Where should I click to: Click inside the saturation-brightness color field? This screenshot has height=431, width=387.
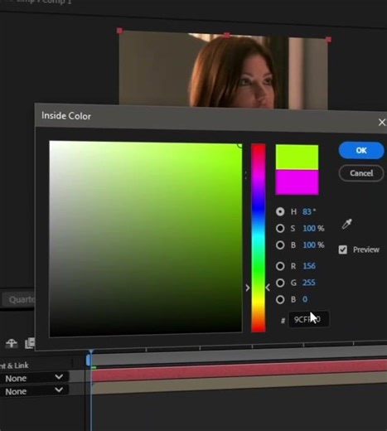click(146, 238)
